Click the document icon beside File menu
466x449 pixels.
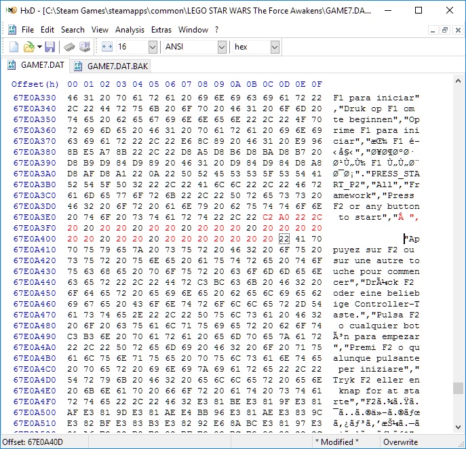point(12,30)
